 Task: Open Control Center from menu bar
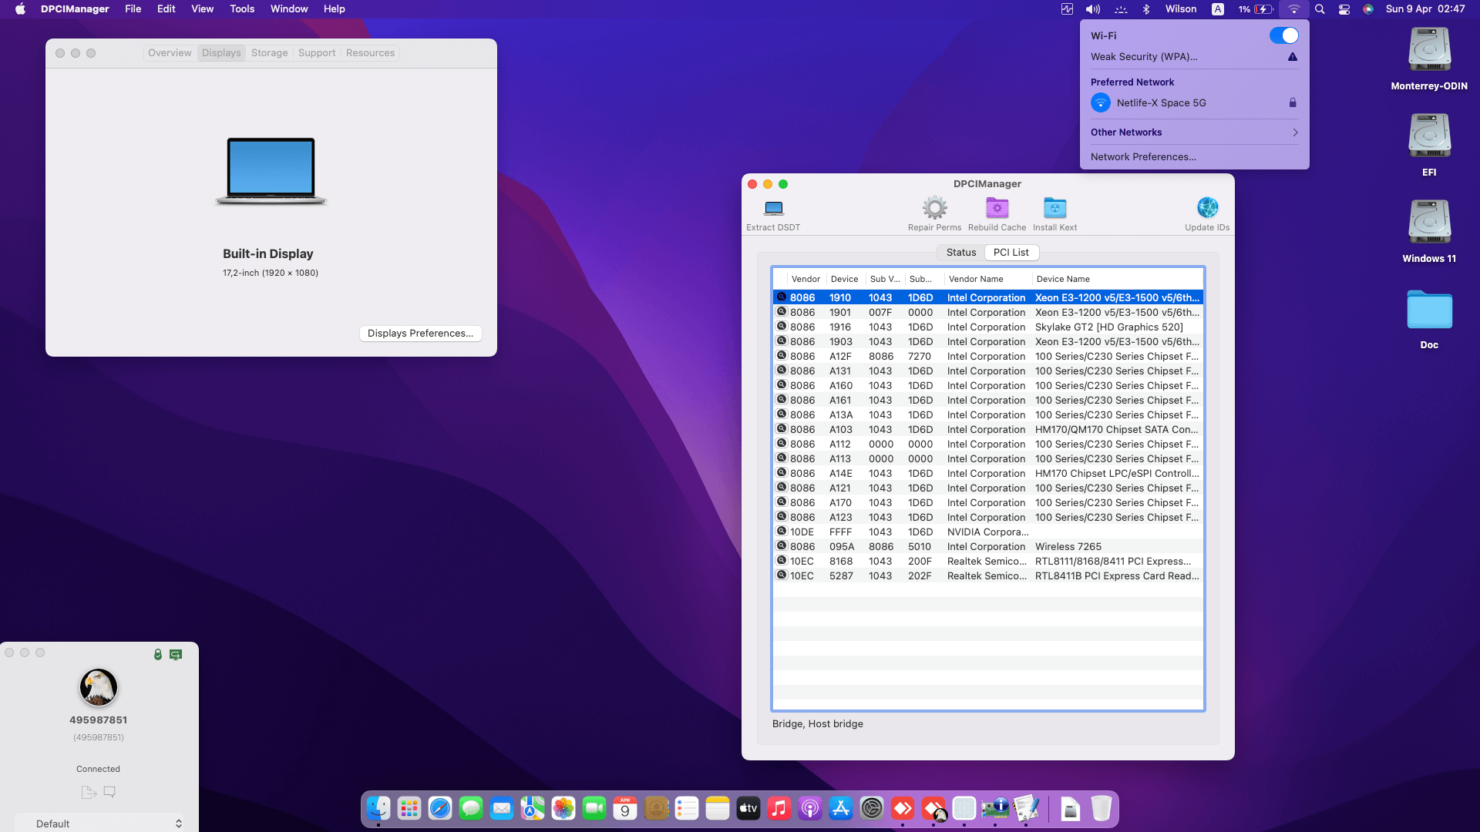point(1344,9)
